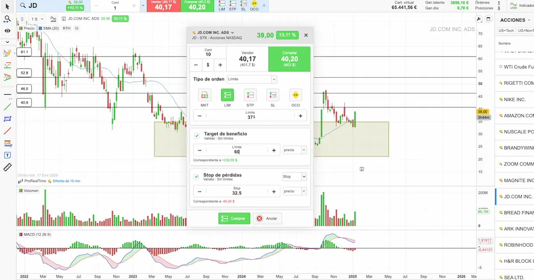This screenshot has width=534, height=280.
Task: Toggle the eye visibility icon in left toolbar
Action: (8, 31)
